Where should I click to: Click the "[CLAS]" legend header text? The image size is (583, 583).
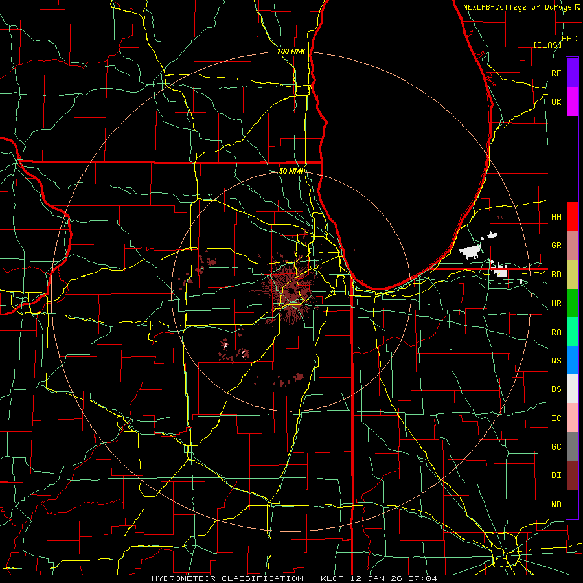pyautogui.click(x=547, y=45)
